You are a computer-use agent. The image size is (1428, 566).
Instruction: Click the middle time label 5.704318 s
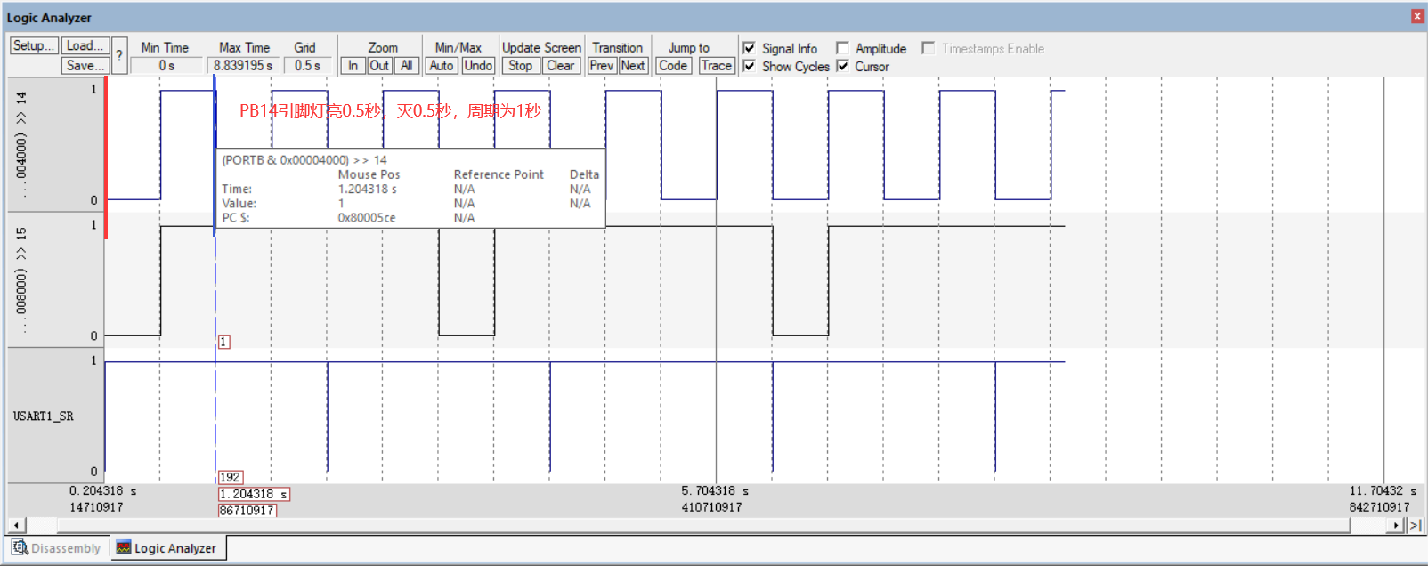click(715, 490)
